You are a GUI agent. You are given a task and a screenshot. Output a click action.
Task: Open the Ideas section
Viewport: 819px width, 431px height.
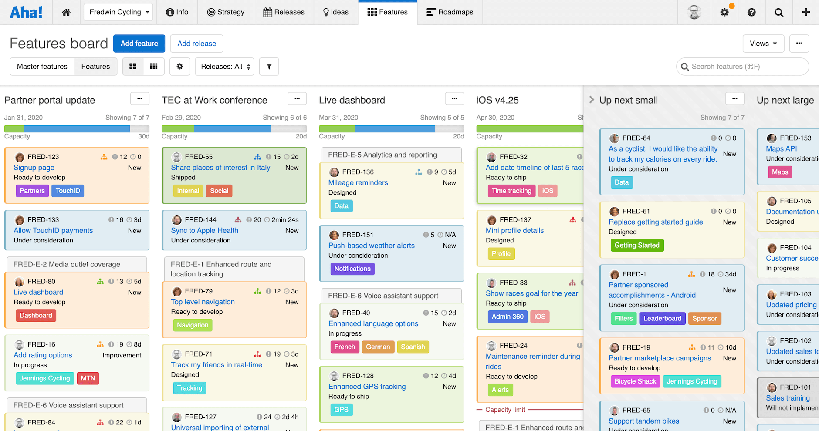click(x=335, y=12)
